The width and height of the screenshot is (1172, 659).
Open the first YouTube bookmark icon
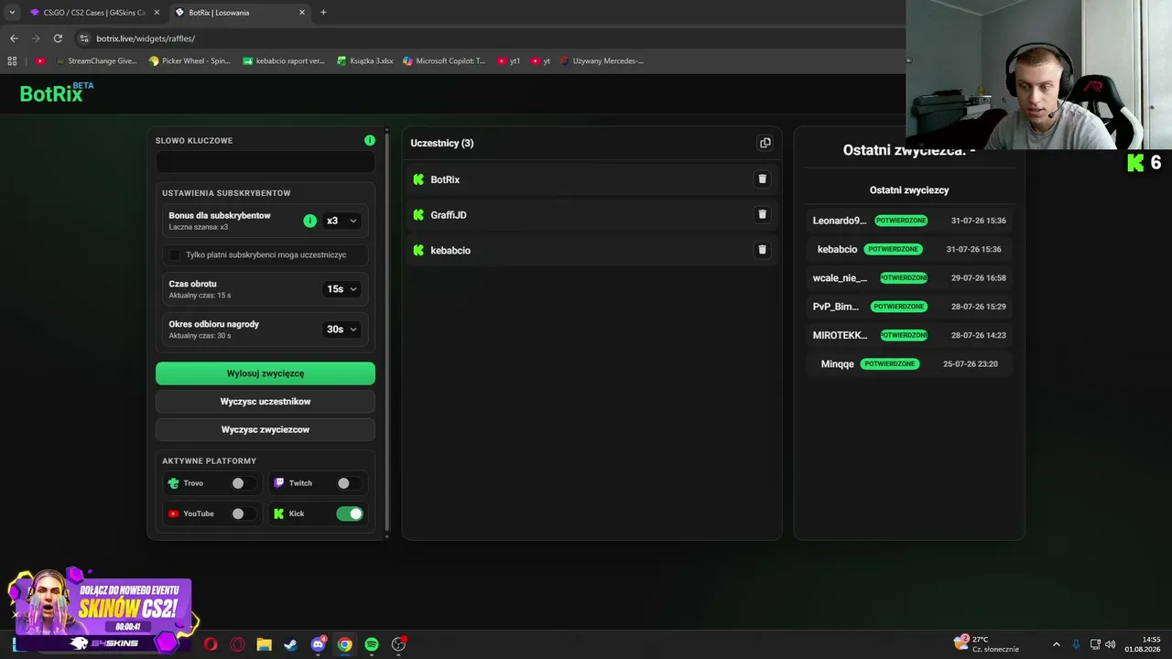(40, 61)
